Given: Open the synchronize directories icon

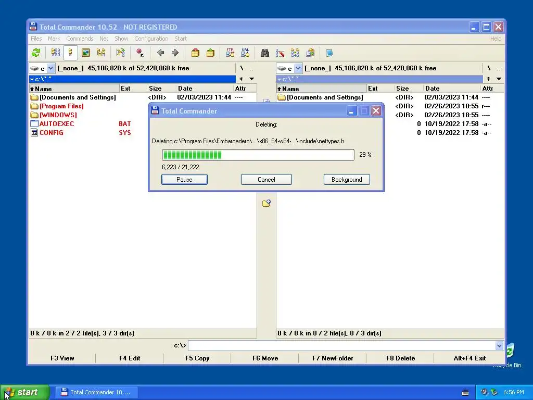Looking at the screenshot, I should [295, 53].
